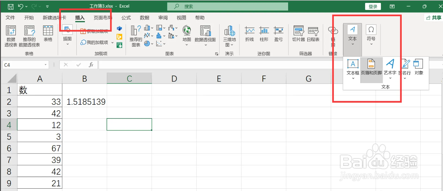Insert a statistic histogram chart
This screenshot has width=443, height=191.
[x=161, y=36]
